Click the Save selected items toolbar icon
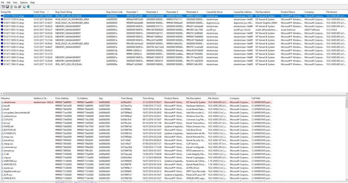The image size is (348, 183). click(7, 7)
